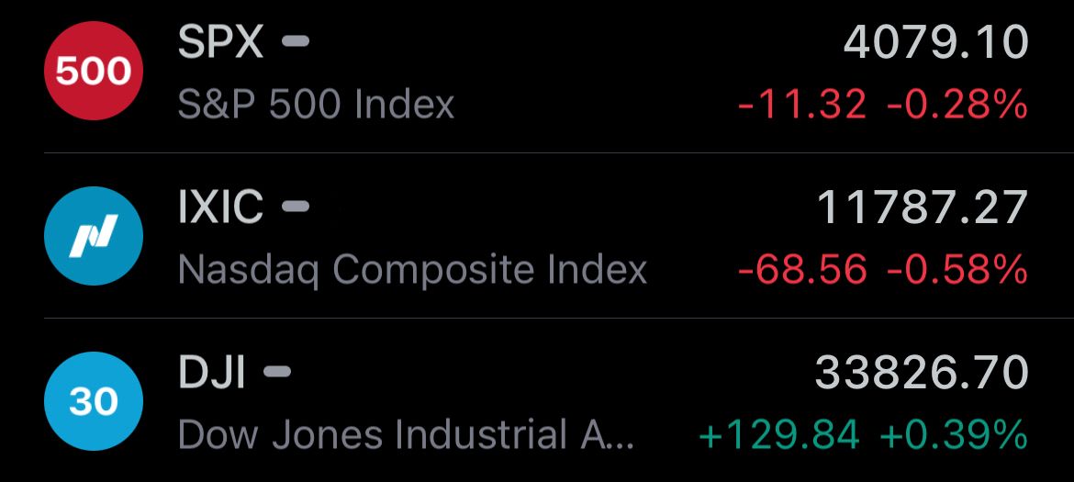
Task: Tap the dash indicator beside IXIC
Action: (296, 206)
